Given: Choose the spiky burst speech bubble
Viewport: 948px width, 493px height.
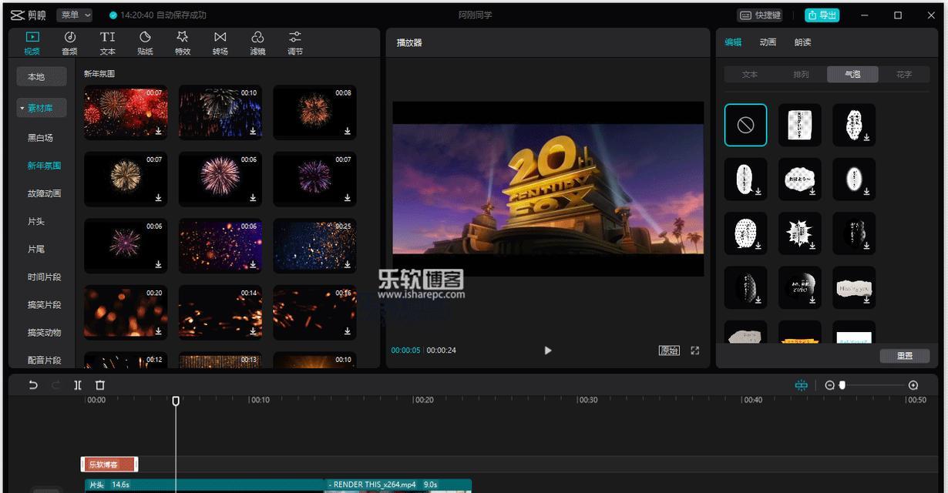Looking at the screenshot, I should (799, 233).
